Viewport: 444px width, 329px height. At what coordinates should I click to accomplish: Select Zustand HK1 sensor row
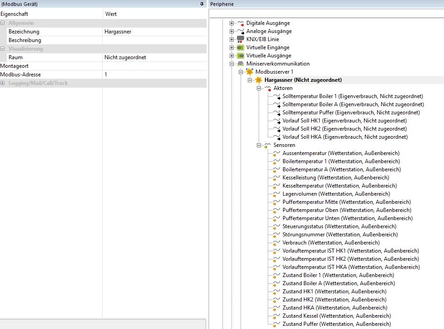point(335,291)
